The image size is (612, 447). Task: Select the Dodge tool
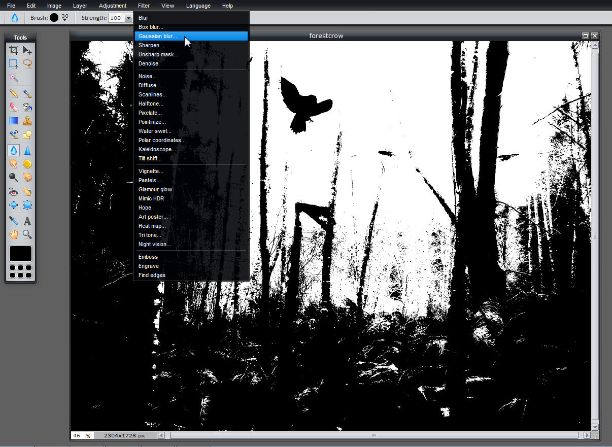[x=14, y=178]
